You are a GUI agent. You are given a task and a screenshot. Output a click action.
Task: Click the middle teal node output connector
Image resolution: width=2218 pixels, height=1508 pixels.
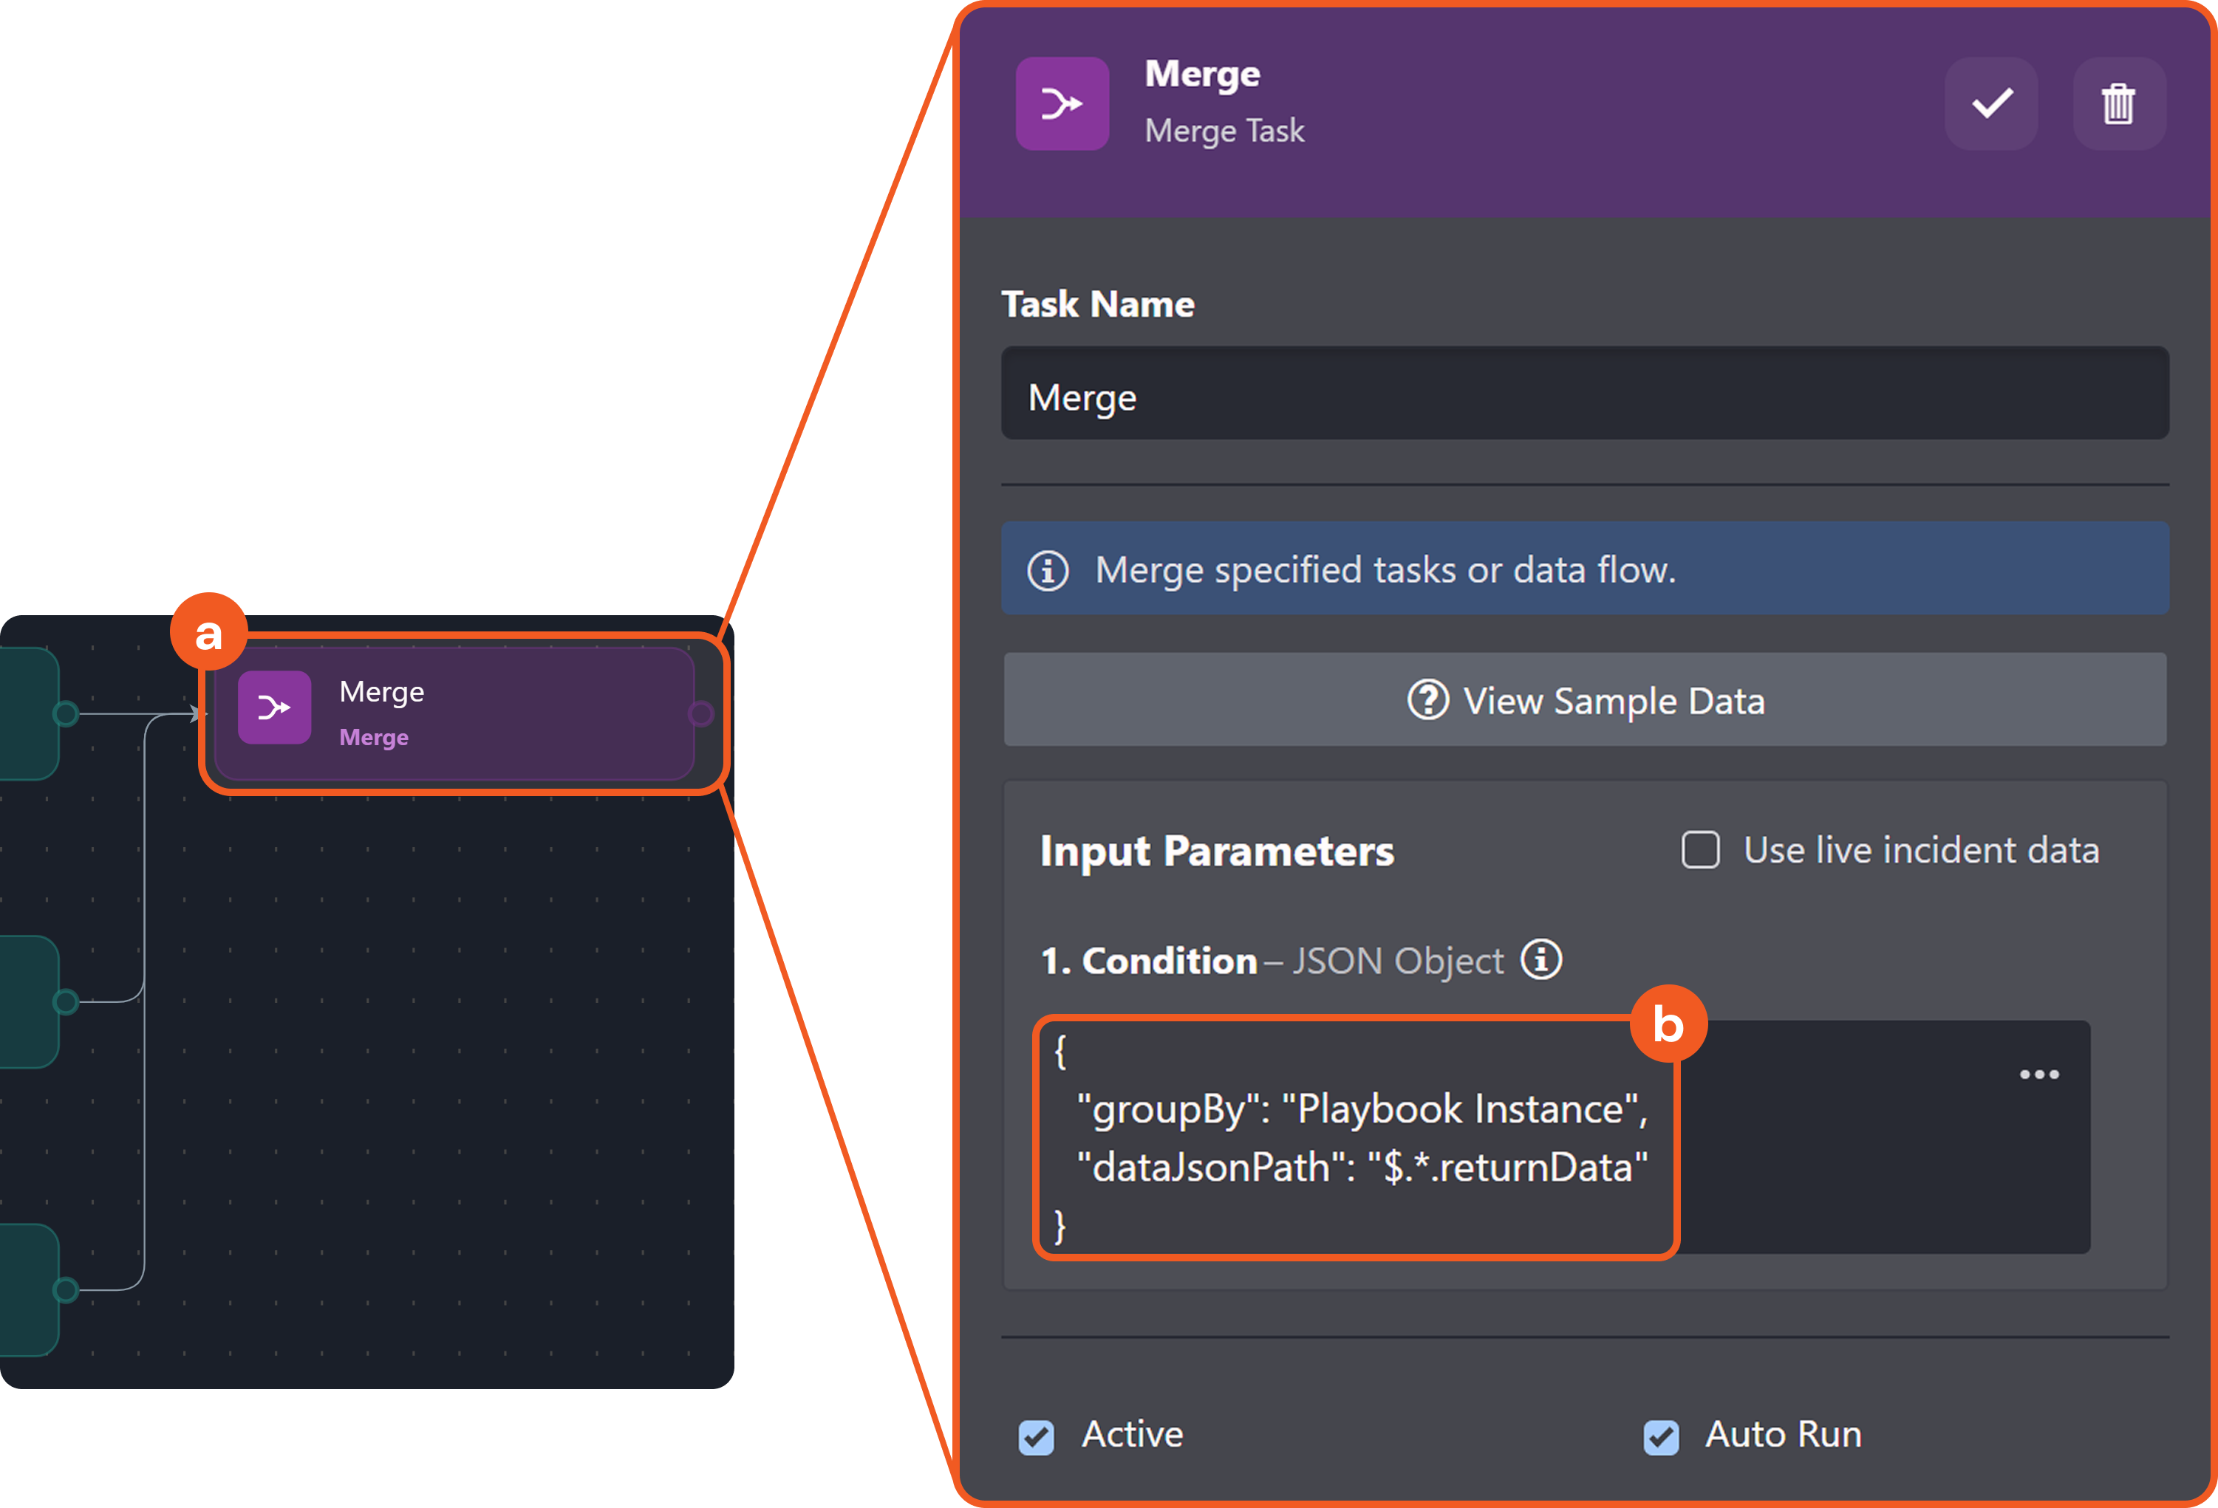click(x=65, y=1001)
